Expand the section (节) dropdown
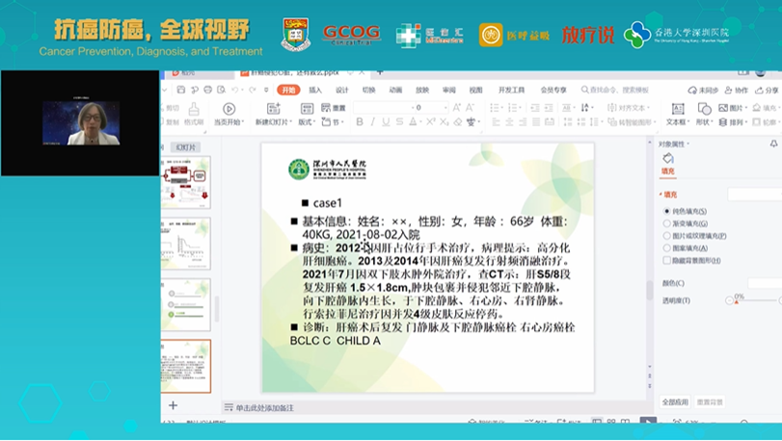782x441 pixels. click(333, 122)
